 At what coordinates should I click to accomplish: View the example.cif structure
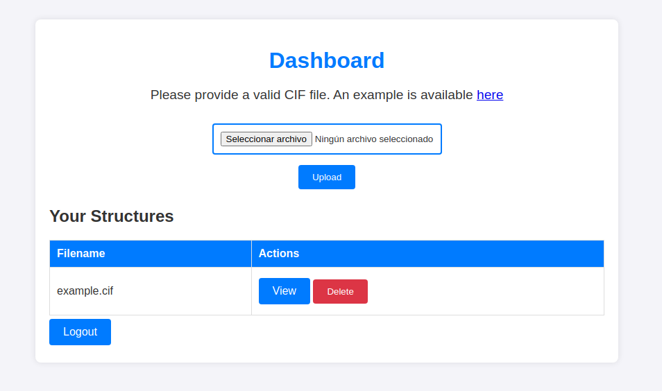pos(284,291)
